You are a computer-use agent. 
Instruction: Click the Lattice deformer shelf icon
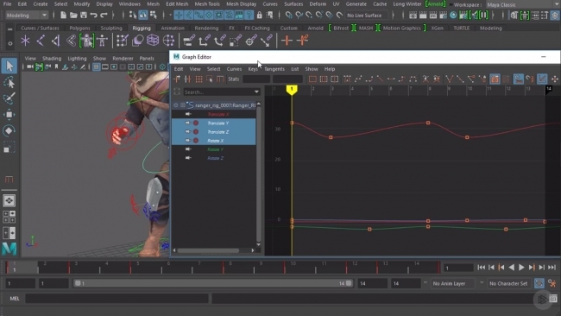point(153,41)
